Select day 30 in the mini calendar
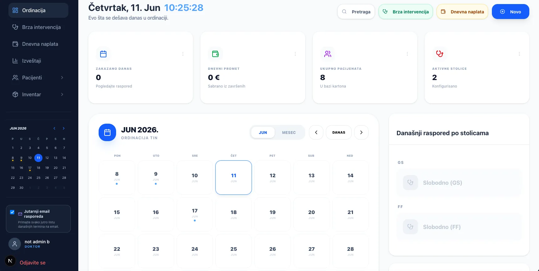This screenshot has height=271, width=539. click(x=21, y=188)
